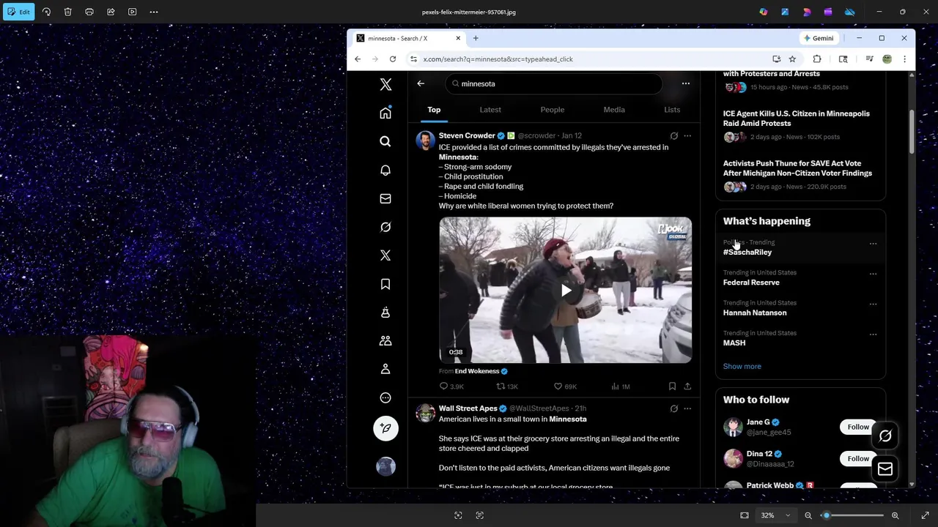Open Notifications bell in X sidebar
This screenshot has width=938, height=527.
[x=385, y=170]
